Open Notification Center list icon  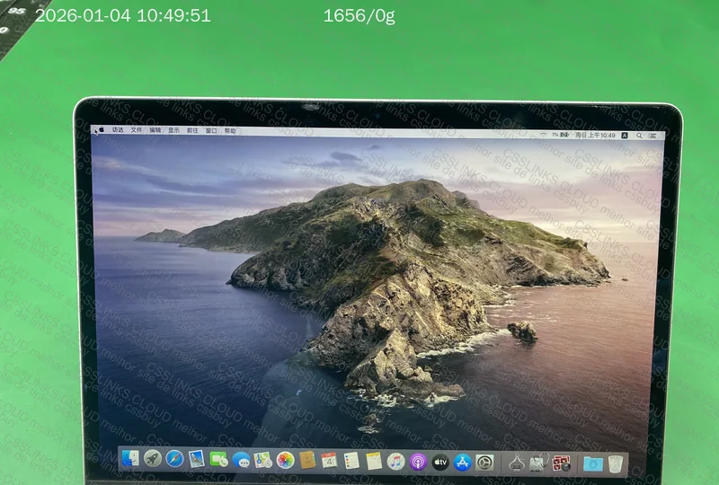(653, 136)
